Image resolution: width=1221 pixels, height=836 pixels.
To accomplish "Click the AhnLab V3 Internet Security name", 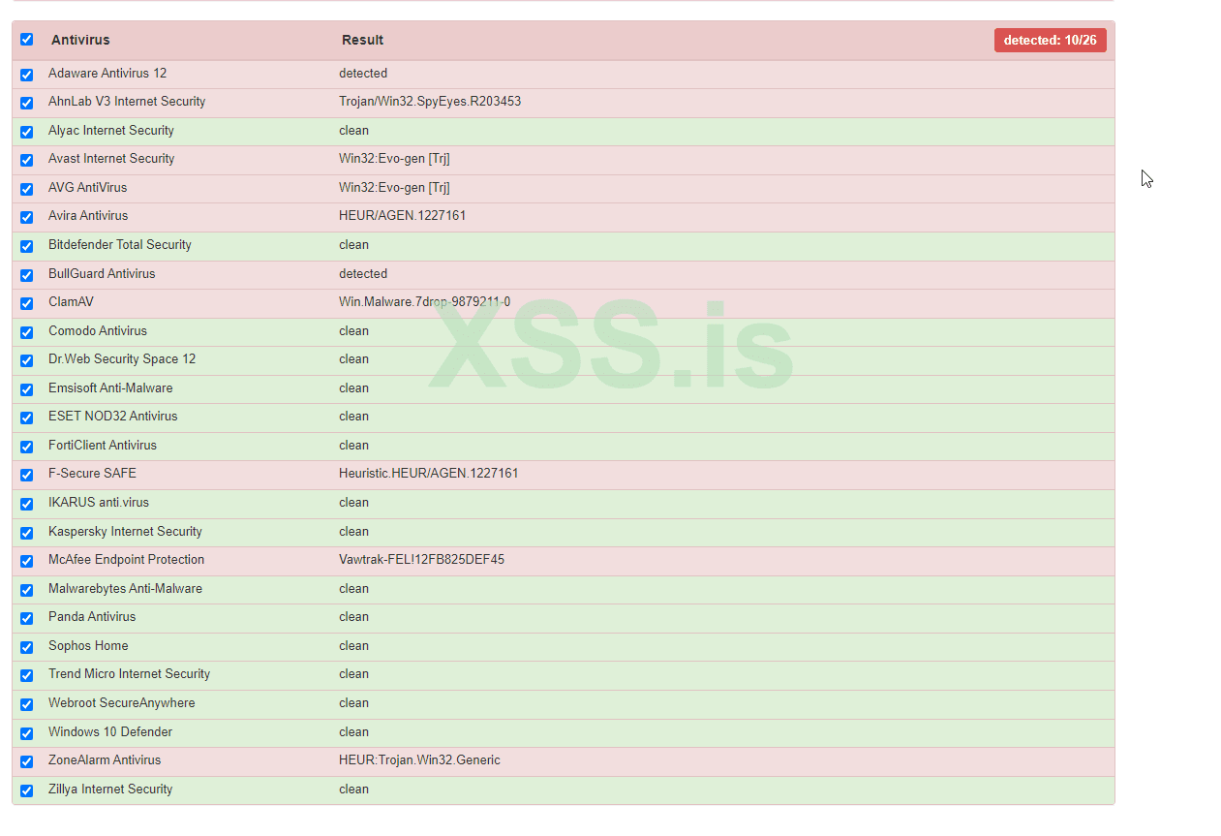I will pyautogui.click(x=127, y=102).
